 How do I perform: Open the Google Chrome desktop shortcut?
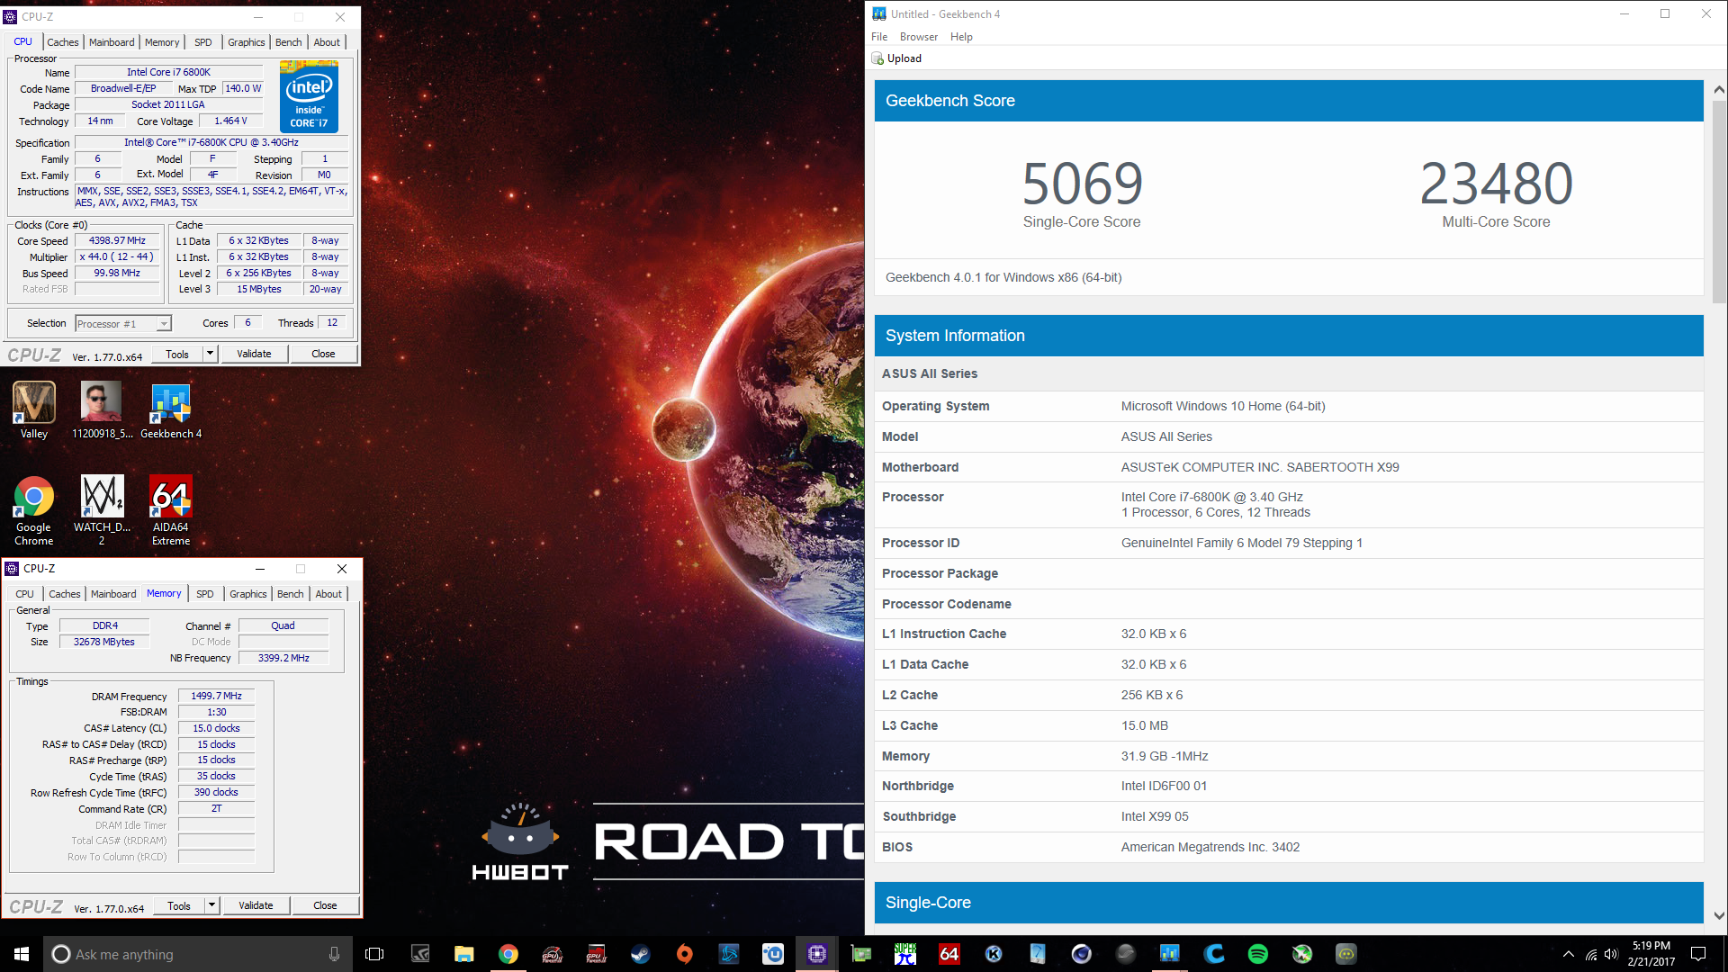click(33, 509)
